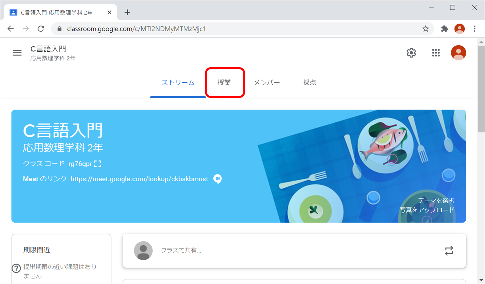Open the main hamburger menu
Viewport: 485px width, 284px height.
(x=17, y=53)
